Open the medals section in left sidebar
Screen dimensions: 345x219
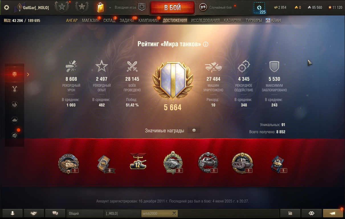click(15, 90)
